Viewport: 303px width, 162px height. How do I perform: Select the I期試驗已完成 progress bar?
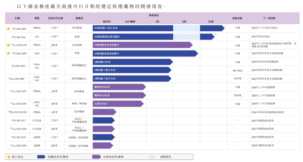click(x=133, y=62)
